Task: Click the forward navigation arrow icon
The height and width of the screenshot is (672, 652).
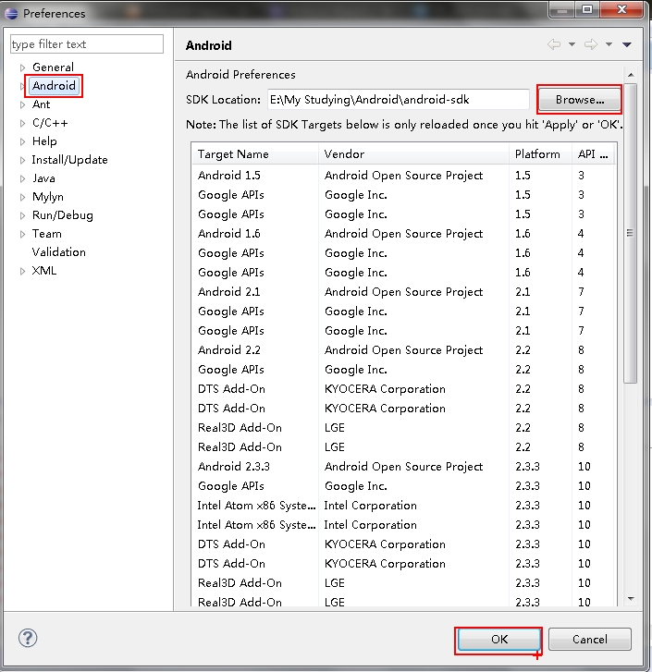Action: point(591,44)
